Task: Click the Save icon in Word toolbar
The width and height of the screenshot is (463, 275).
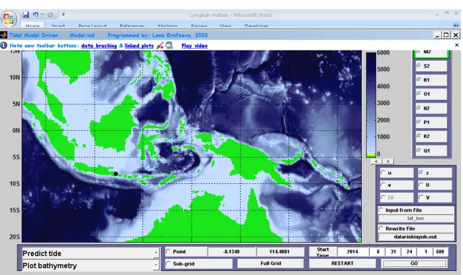Action: [26, 14]
